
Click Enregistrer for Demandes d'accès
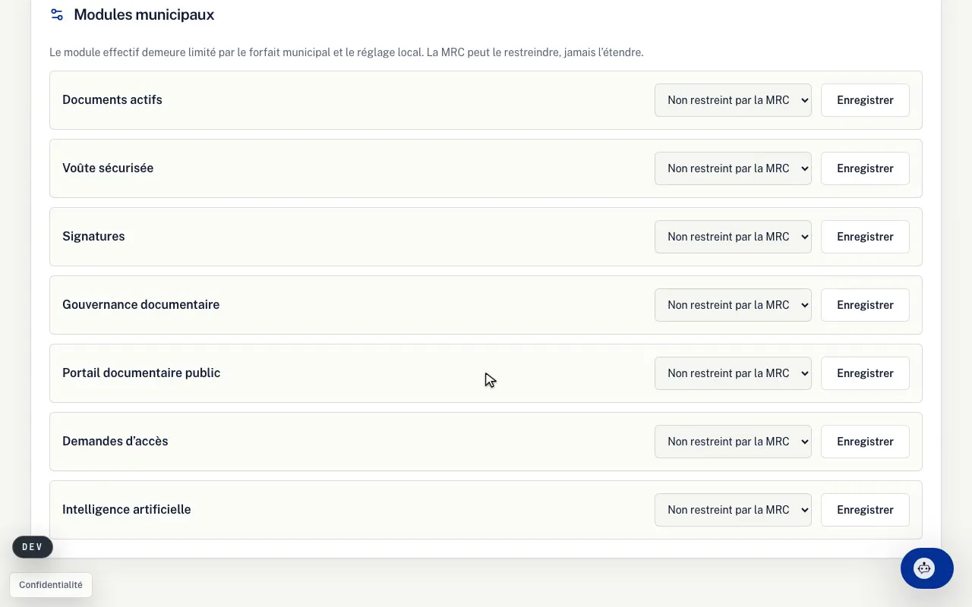865,442
